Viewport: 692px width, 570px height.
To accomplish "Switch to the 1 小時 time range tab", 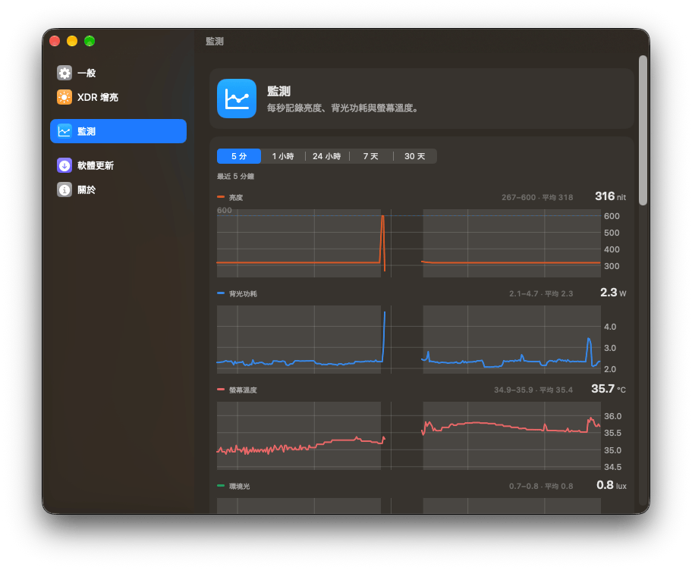I will click(283, 156).
